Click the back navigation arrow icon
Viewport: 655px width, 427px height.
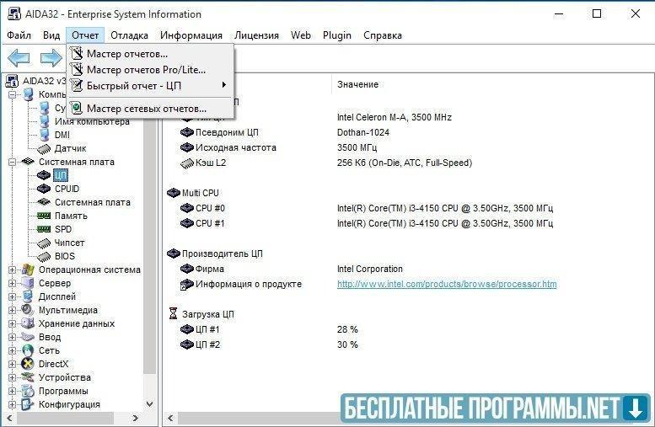(x=19, y=58)
